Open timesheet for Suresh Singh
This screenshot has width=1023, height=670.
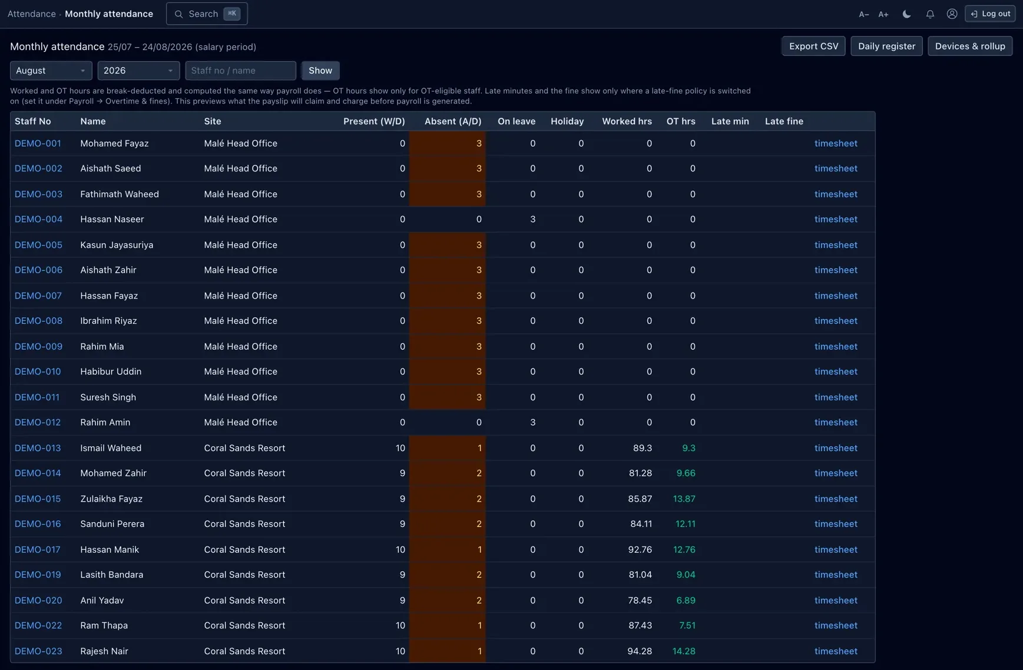click(x=836, y=397)
